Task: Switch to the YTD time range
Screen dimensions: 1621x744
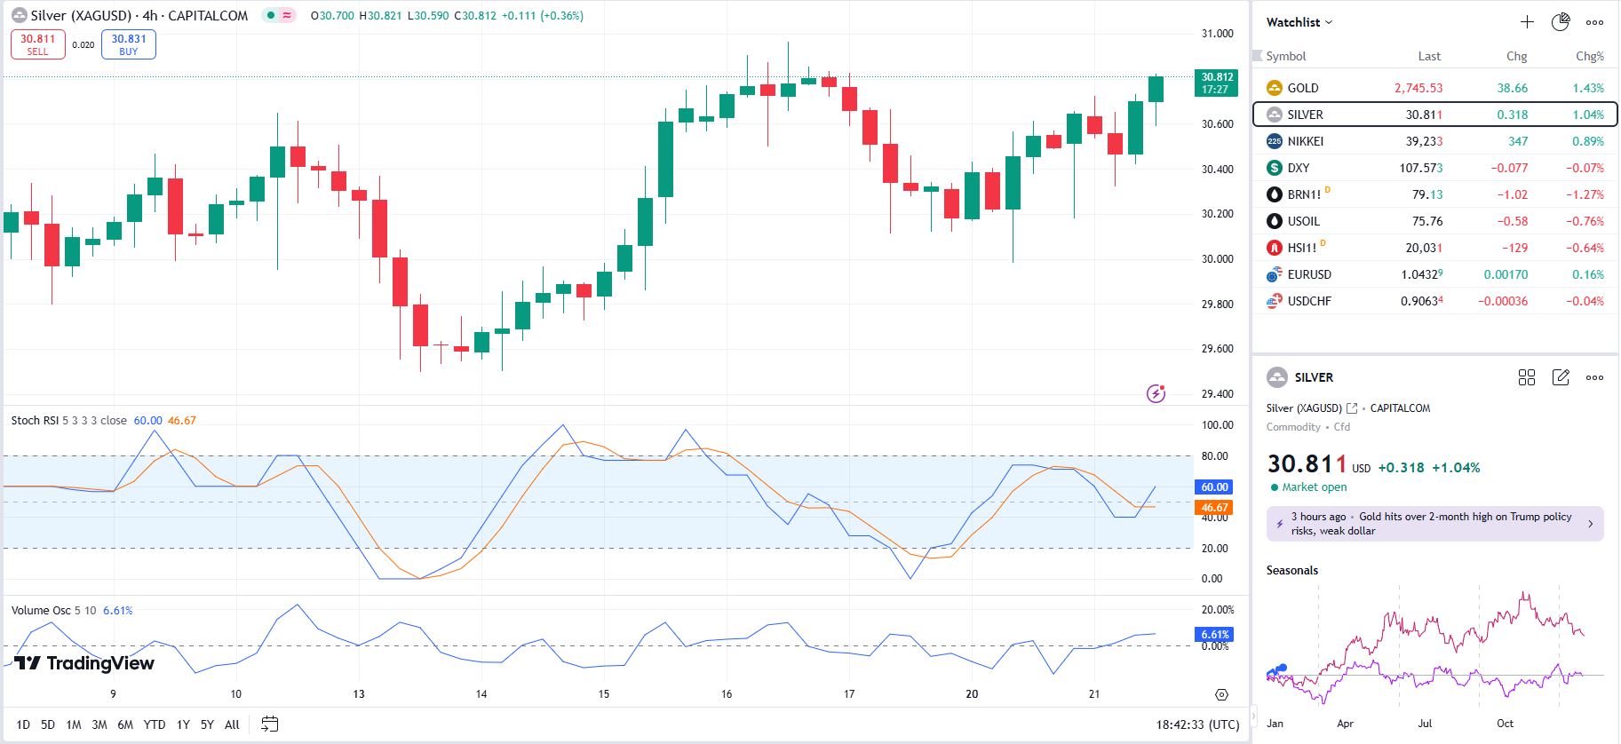Action: [x=155, y=724]
